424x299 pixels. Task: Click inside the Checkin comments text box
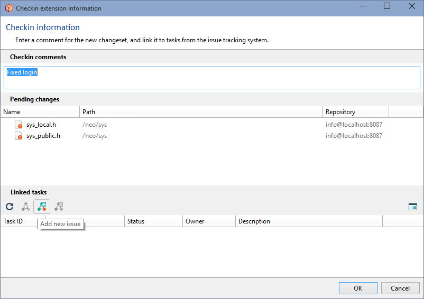(211, 78)
